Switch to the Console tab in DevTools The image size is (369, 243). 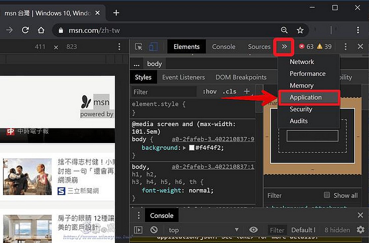[224, 47]
